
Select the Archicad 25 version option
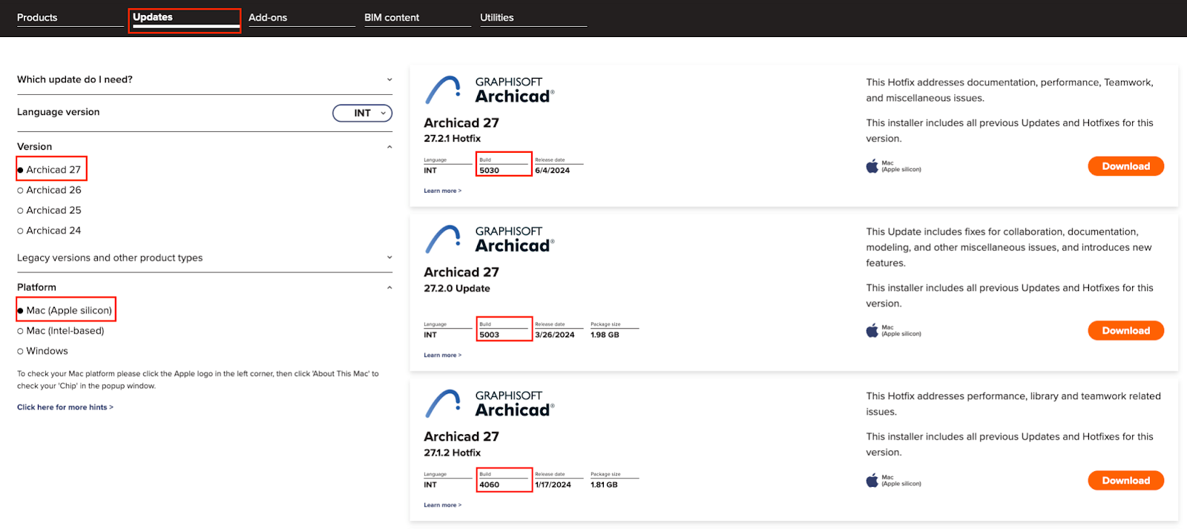(x=49, y=210)
